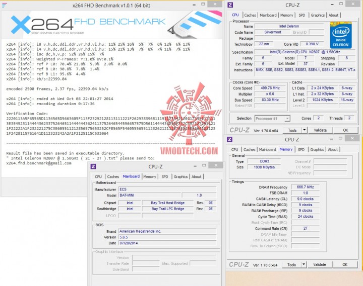Maximize the x264 FHD Benchmark window
The height and width of the screenshot is (286, 363).
203,4
